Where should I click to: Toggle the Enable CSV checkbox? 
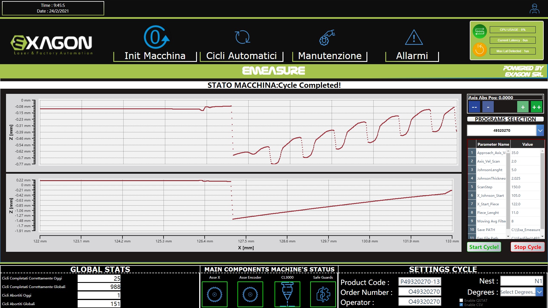click(461, 305)
